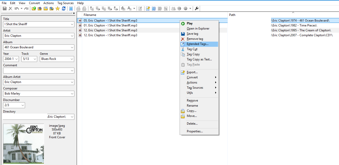339x165 pixels.
Task: Click the yellow star Favorites toolbar icon
Action: 57,8
